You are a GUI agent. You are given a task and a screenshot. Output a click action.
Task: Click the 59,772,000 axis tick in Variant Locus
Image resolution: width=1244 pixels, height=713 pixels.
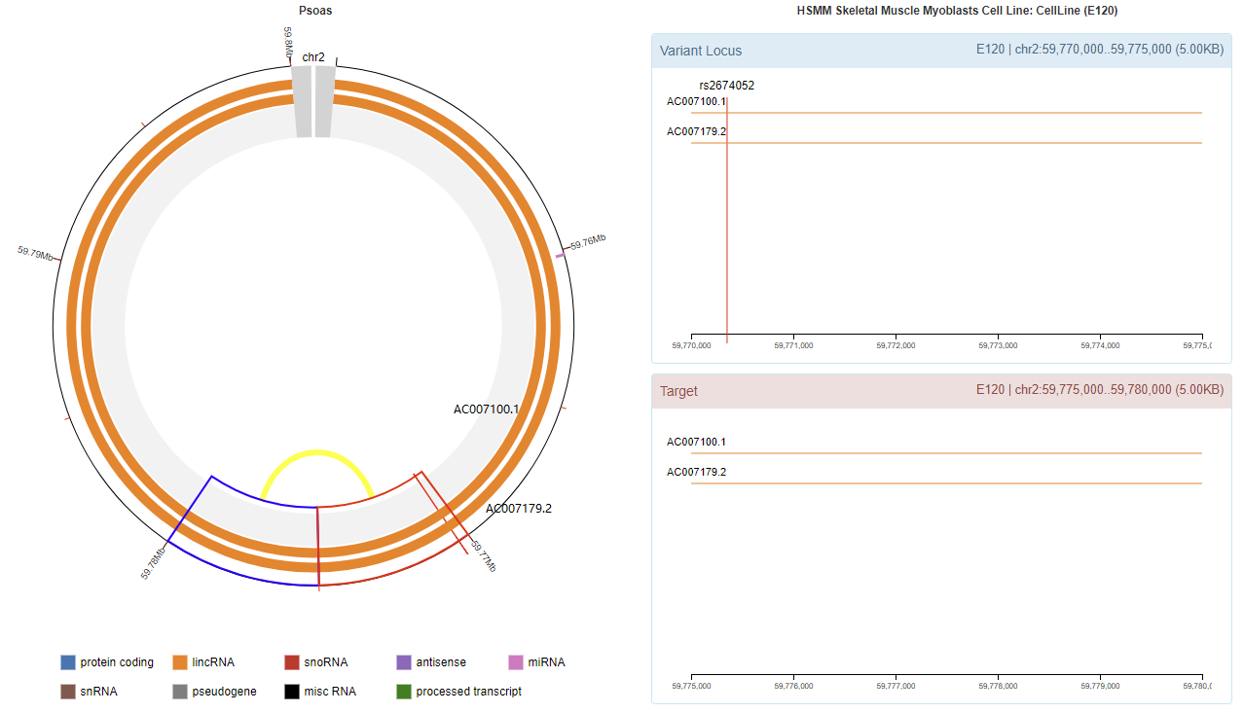pos(896,345)
